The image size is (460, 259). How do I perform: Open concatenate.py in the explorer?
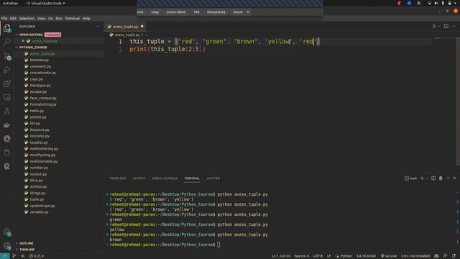tap(43, 73)
